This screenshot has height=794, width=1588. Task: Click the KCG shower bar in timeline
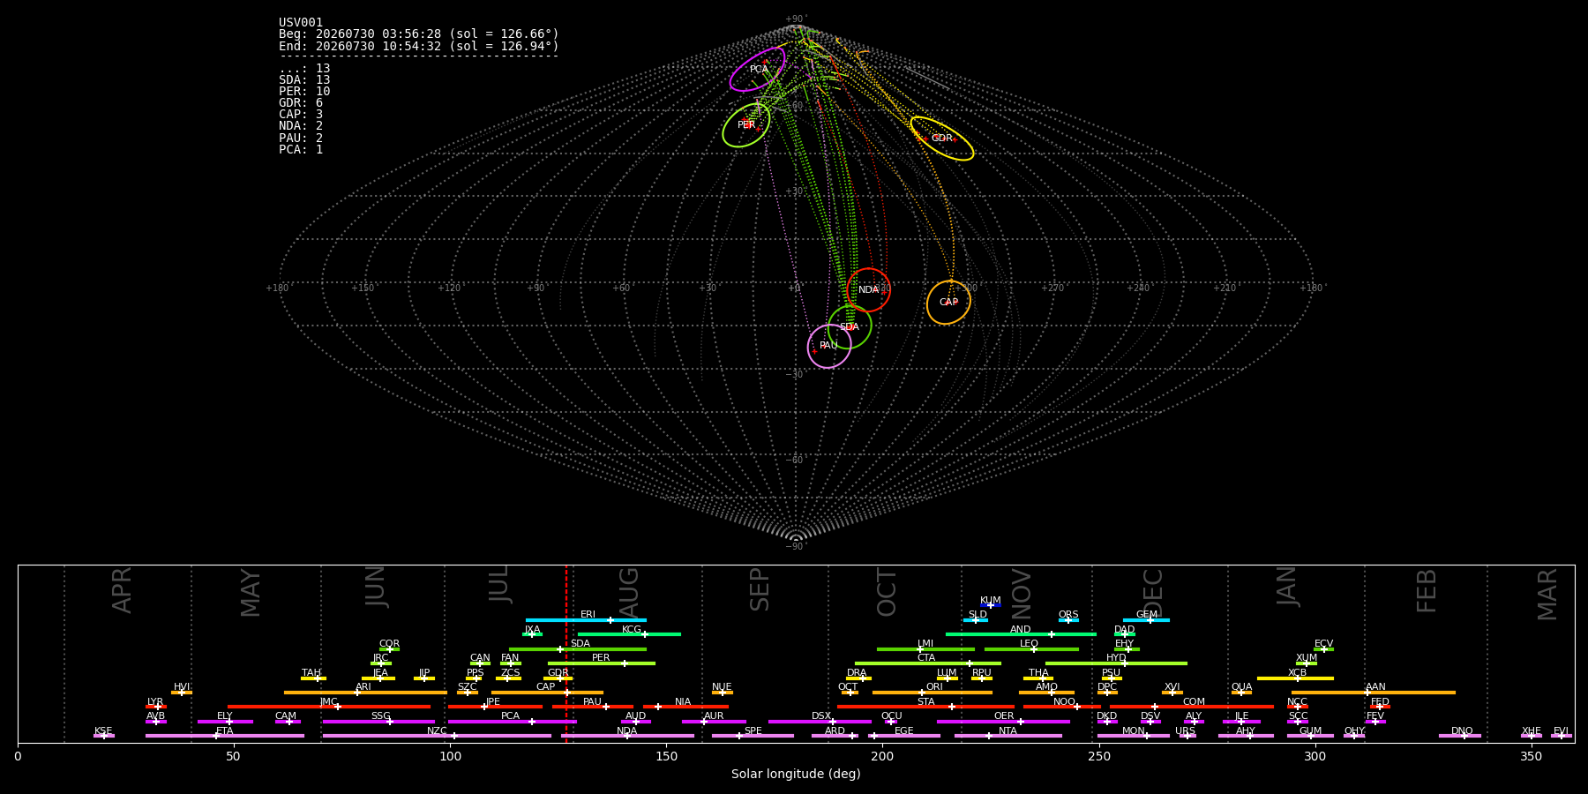[629, 633]
